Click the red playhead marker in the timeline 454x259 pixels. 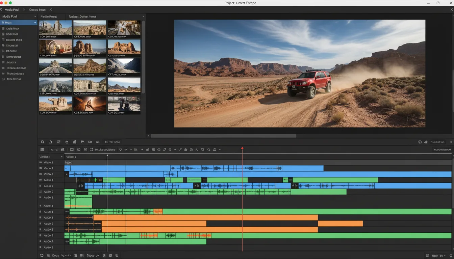tap(242, 148)
